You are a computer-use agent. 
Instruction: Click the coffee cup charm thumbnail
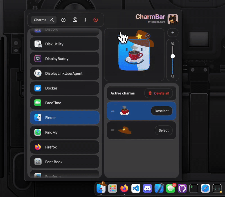[x=125, y=110]
